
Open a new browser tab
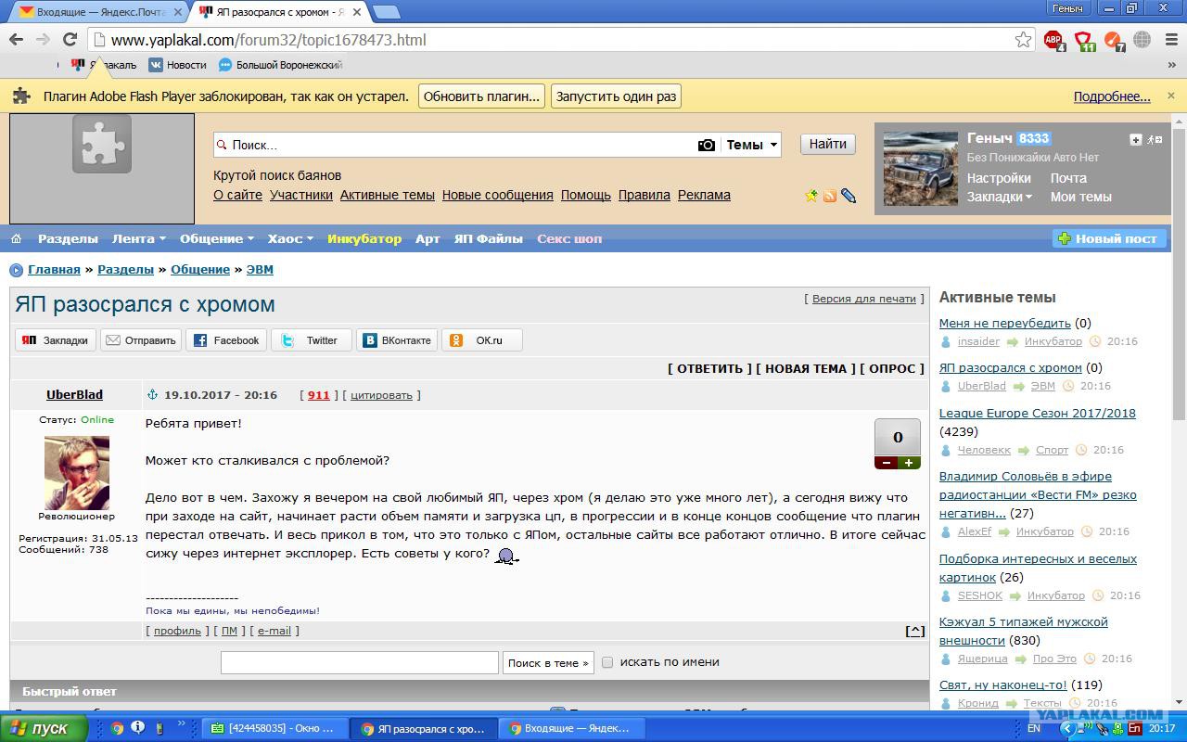(x=386, y=12)
